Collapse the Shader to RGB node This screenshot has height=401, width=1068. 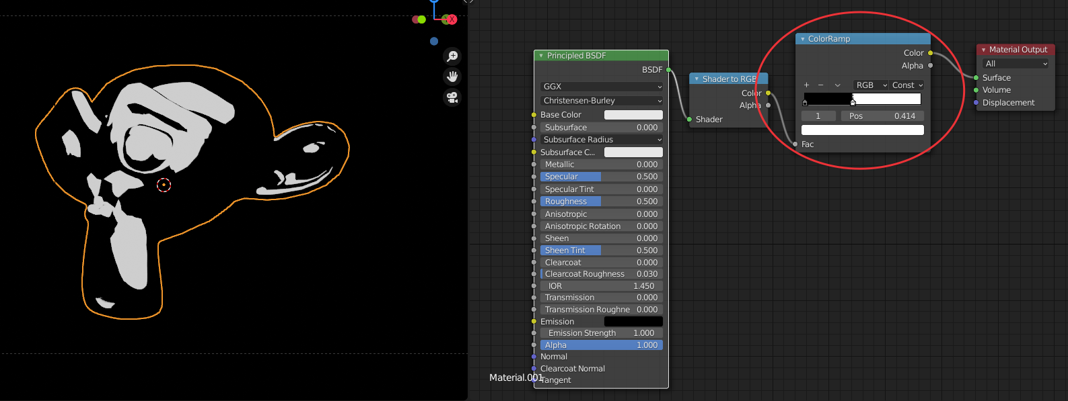coord(697,79)
